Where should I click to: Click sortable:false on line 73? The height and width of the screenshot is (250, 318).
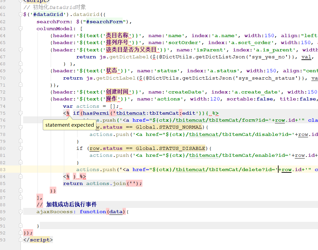249,99
